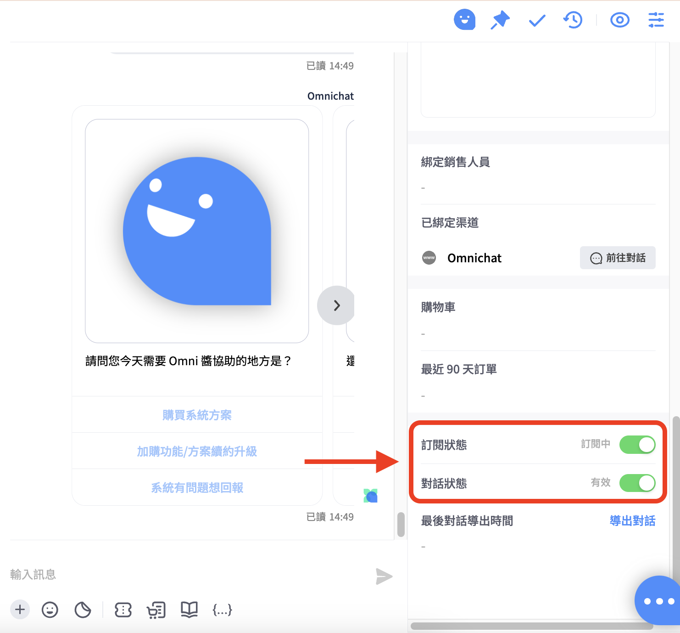Open the emoji picker in message toolbar
The image size is (680, 633).
[x=50, y=610]
